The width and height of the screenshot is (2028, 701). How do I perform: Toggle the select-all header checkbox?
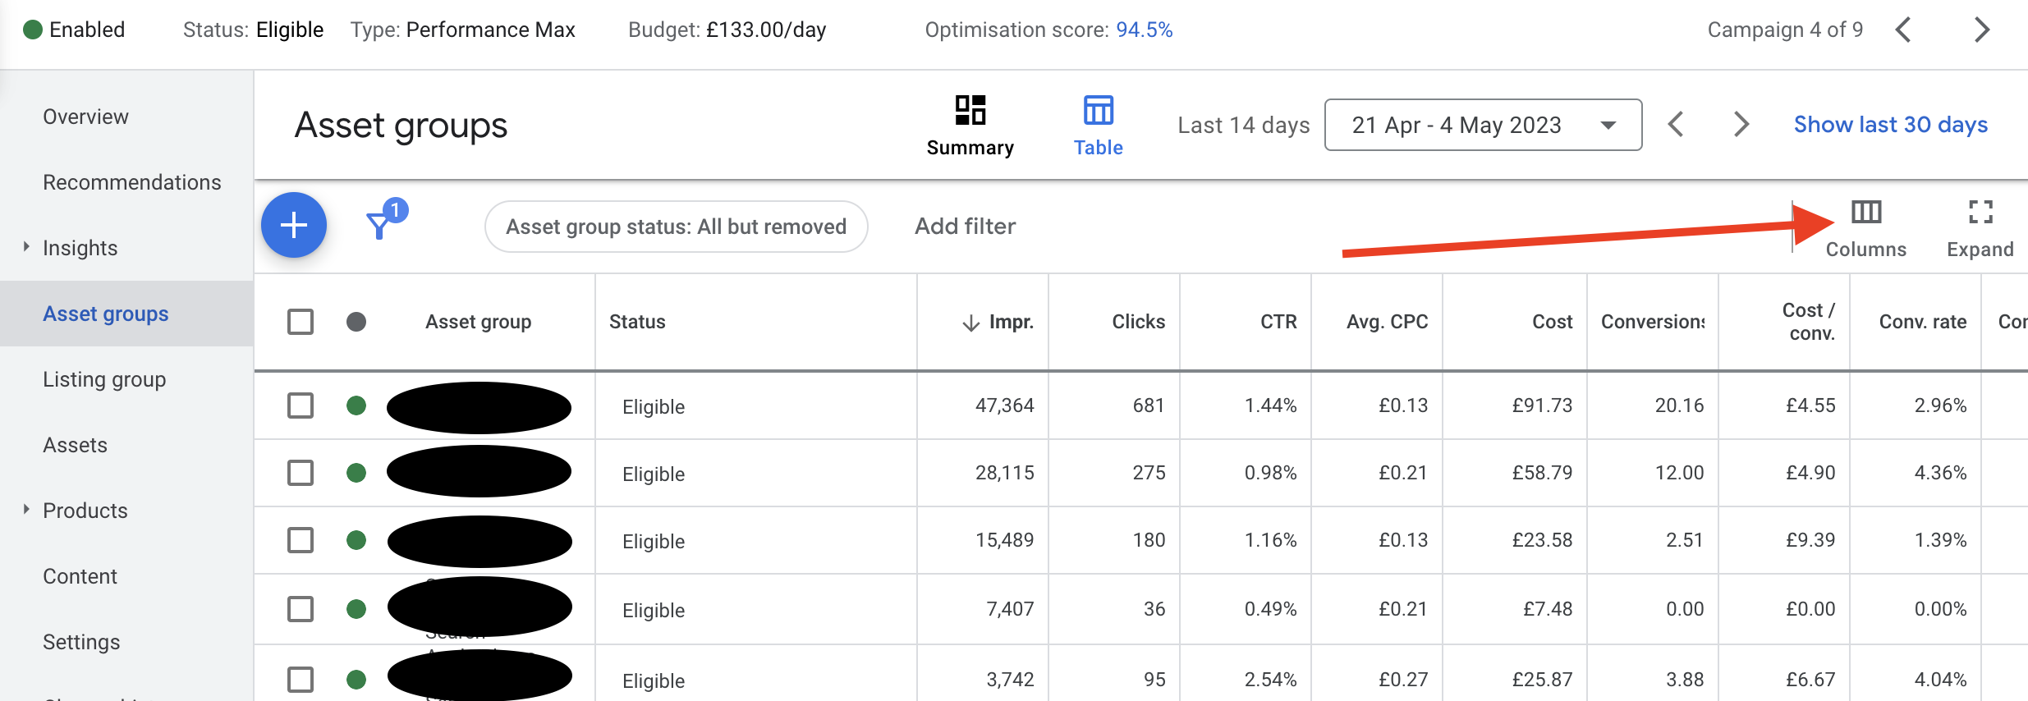click(x=301, y=322)
